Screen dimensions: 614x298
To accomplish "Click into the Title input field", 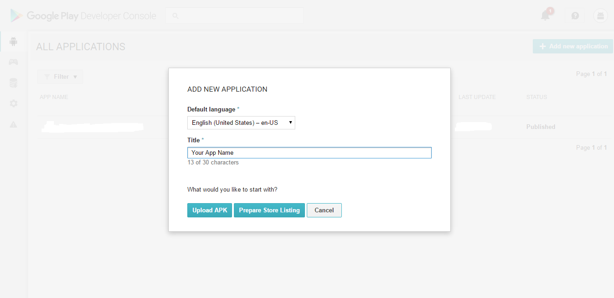I will click(x=309, y=152).
